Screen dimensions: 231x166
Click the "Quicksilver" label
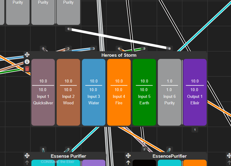coord(43,103)
